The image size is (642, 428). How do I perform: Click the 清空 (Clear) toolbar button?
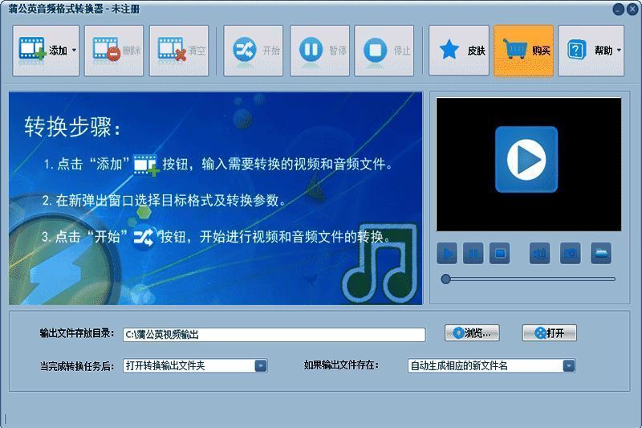click(179, 51)
